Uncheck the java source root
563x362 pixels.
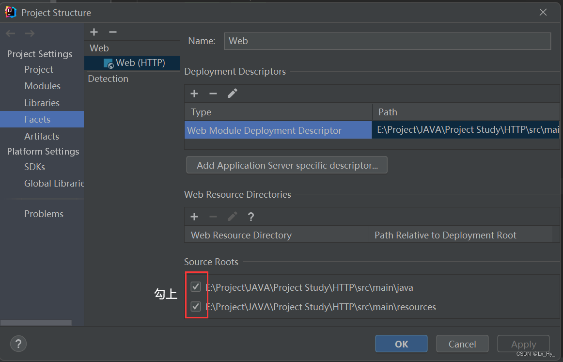coord(196,287)
